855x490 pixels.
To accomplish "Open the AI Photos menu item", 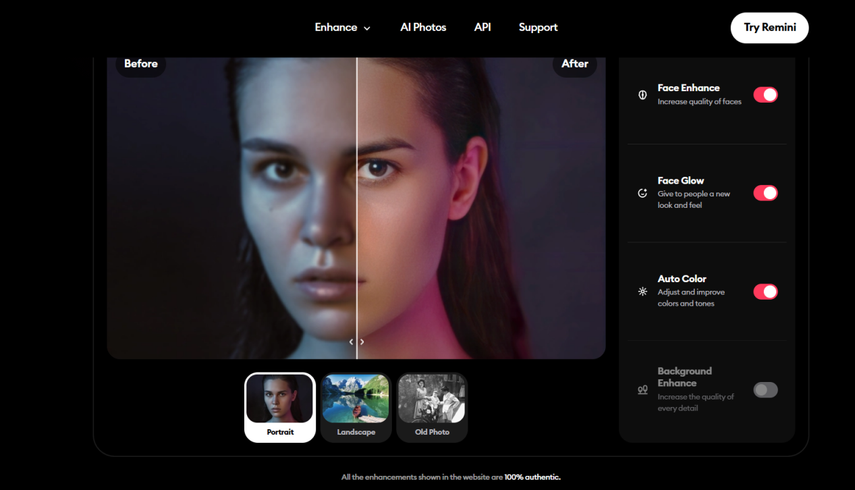I will (423, 28).
